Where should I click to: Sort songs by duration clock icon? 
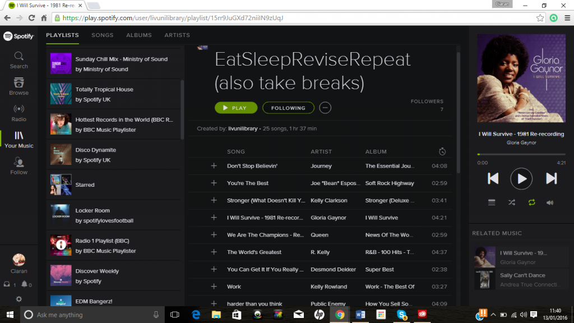(442, 151)
